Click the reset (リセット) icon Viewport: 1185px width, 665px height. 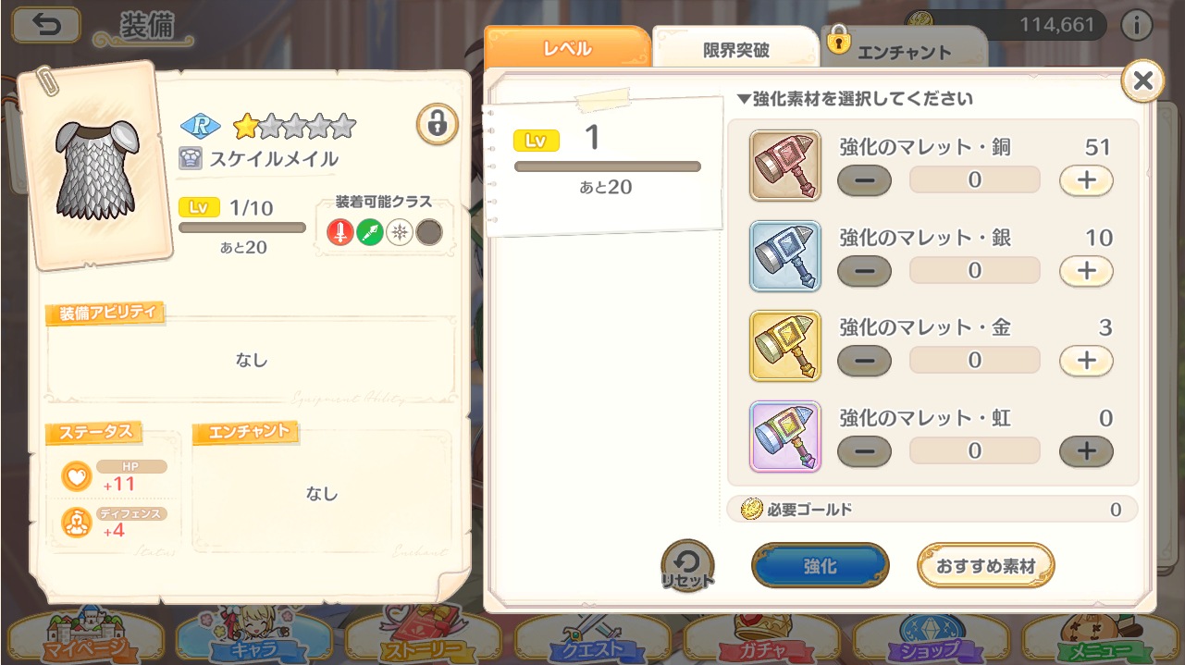[x=687, y=567]
